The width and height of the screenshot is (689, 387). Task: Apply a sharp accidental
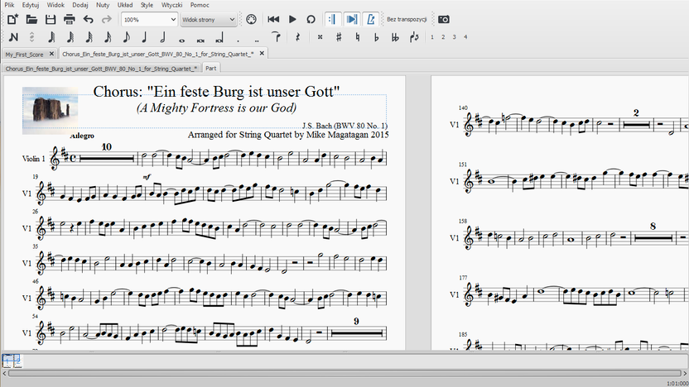pyautogui.click(x=339, y=37)
